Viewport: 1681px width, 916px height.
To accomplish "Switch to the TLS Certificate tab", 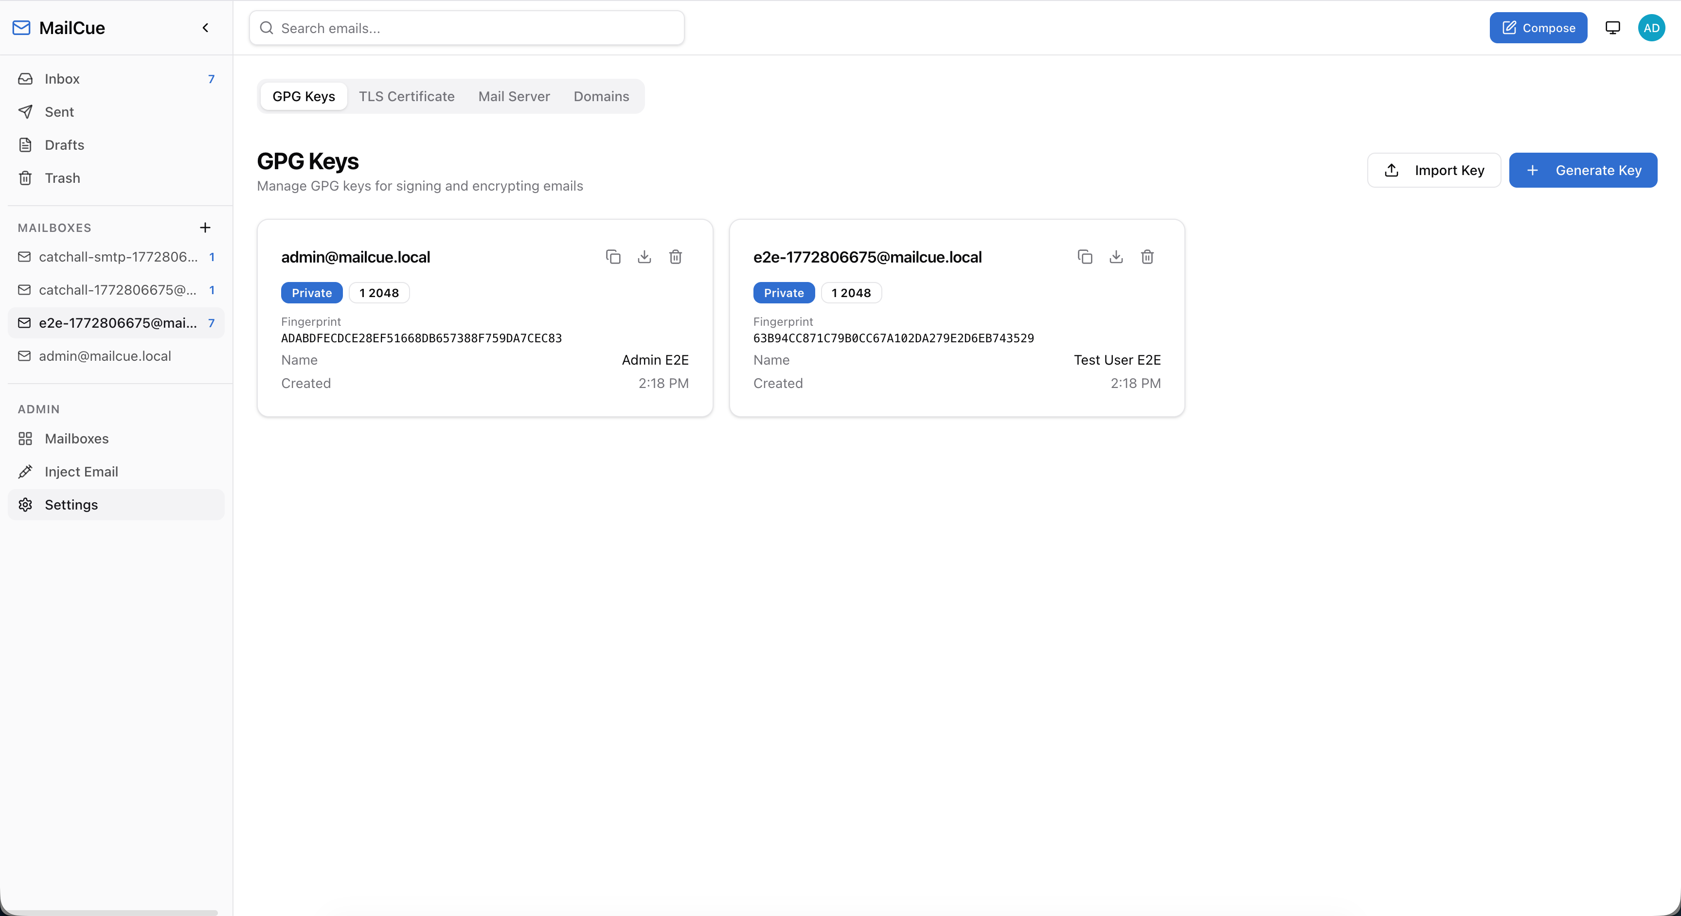I will coord(407,97).
